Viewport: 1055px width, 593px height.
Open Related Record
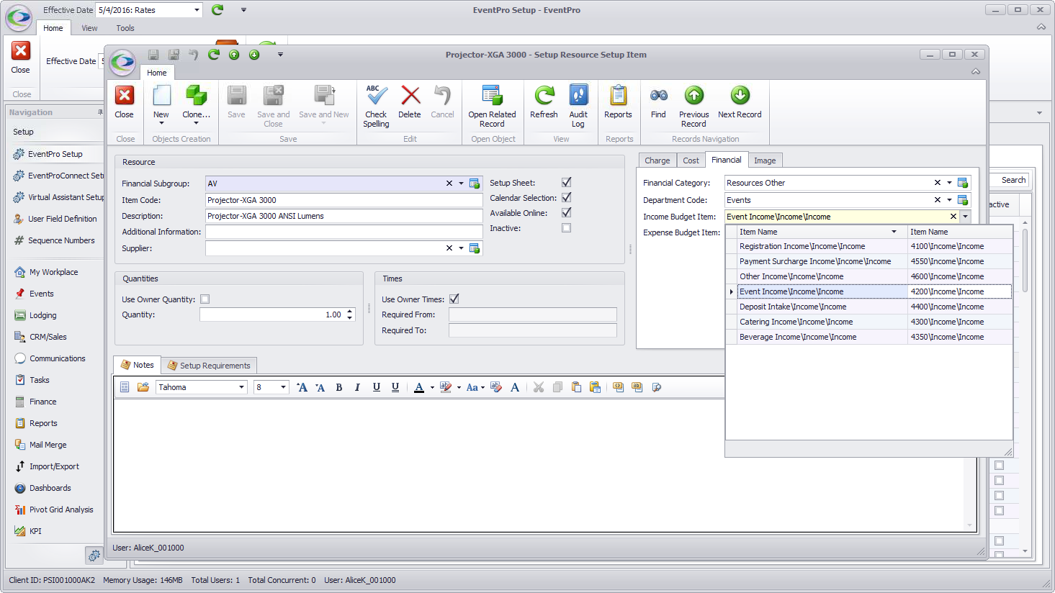tap(492, 106)
